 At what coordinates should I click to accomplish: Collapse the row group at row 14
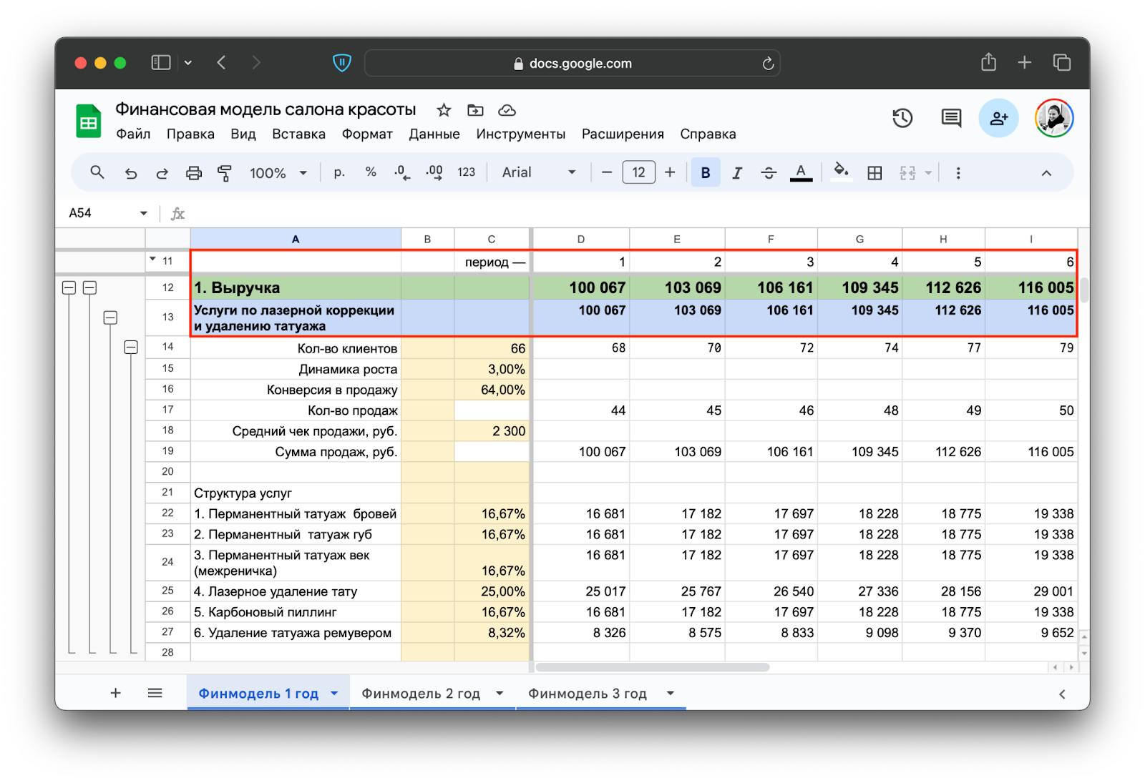(131, 348)
